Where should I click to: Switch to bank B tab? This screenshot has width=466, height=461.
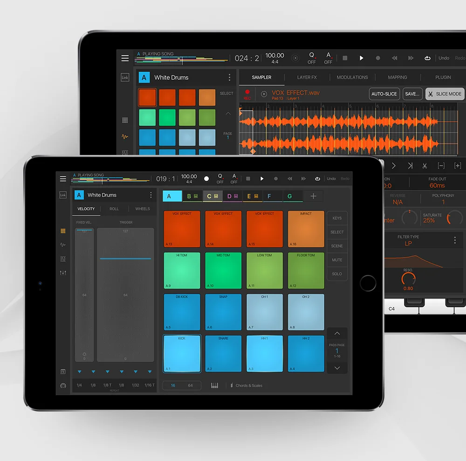click(192, 196)
